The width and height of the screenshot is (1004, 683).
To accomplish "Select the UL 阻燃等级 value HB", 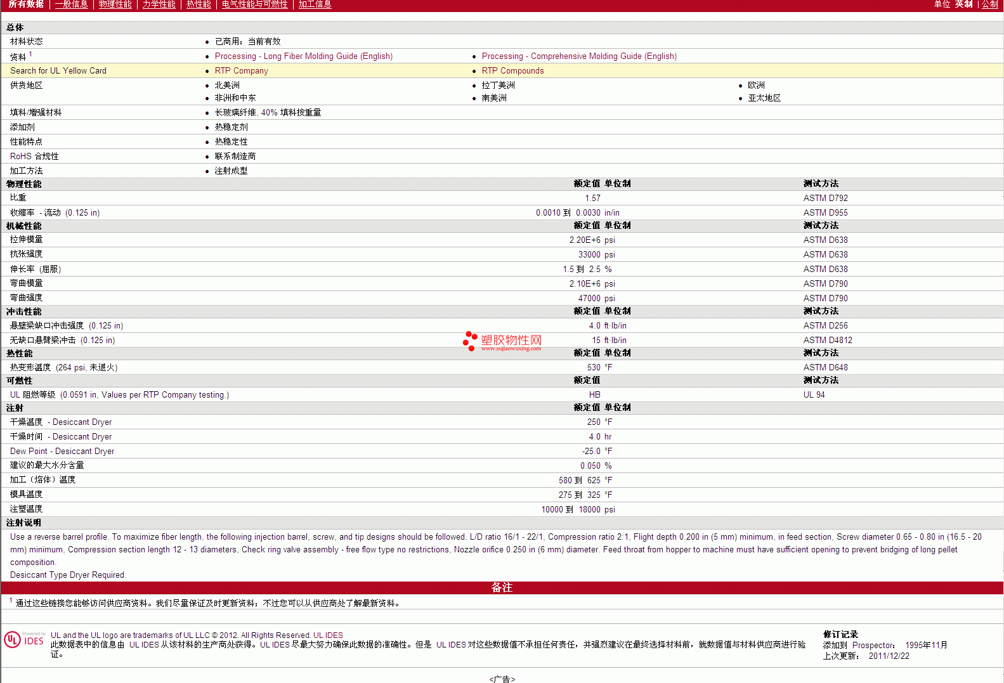I will (x=595, y=395).
